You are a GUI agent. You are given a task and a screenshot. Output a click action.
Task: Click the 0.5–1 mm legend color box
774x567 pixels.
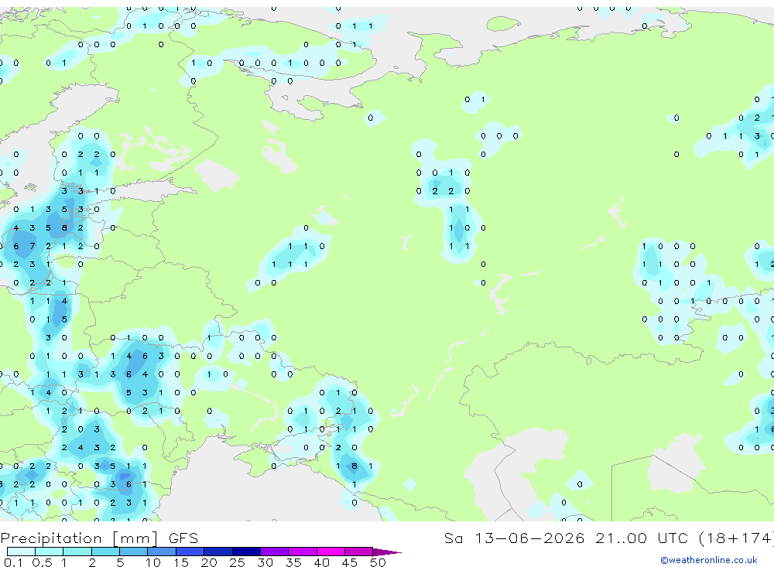pyautogui.click(x=50, y=552)
